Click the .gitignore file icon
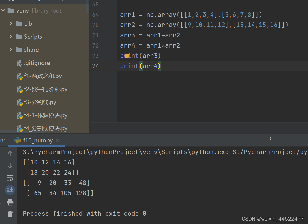The width and height of the screenshot is (308, 224). pyautogui.click(x=19, y=63)
